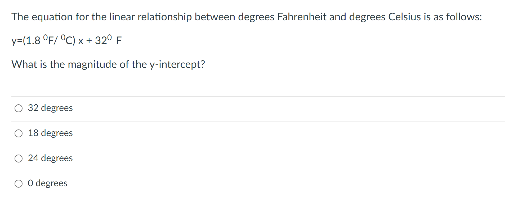
Task: Click the Fahrenheit conversion equation text
Action: point(66,40)
